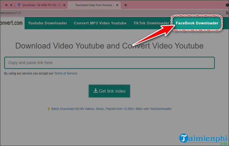Close the 'Download - Tải Miễn Phí VN' tab
This screenshot has height=146, width=229.
(x=64, y=5)
